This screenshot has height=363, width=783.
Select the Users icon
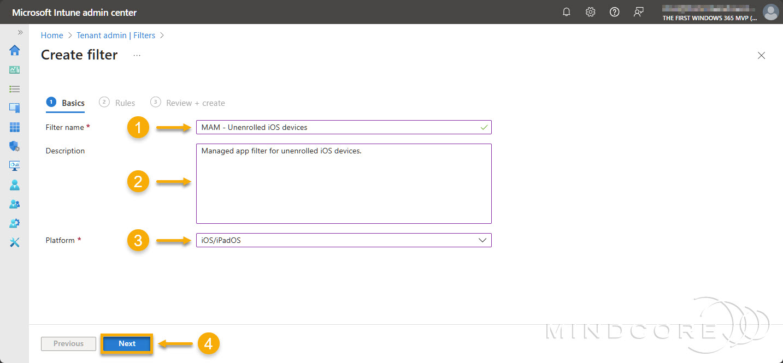pyautogui.click(x=14, y=185)
